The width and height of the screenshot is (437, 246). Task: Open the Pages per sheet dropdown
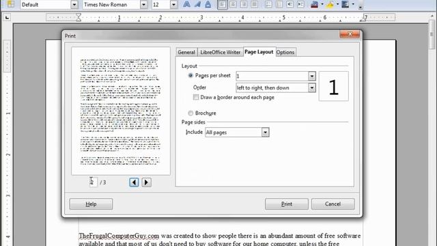(x=312, y=76)
